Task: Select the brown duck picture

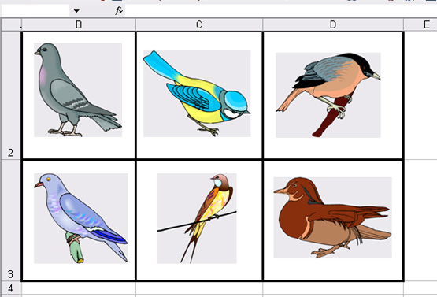Action: tap(333, 217)
